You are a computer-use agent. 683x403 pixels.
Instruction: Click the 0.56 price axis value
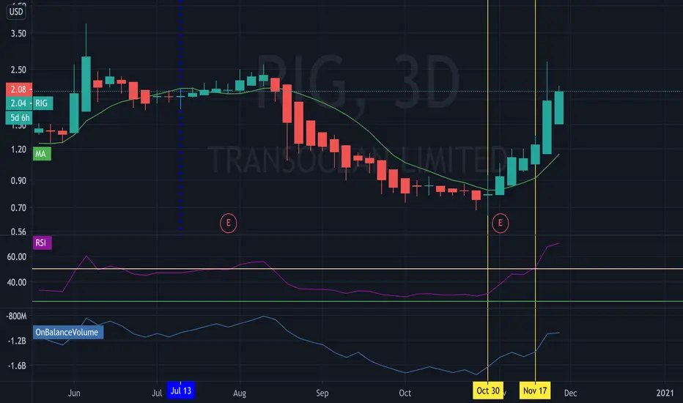(x=18, y=232)
